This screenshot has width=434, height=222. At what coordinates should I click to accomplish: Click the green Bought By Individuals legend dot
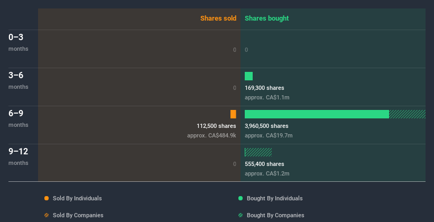(x=241, y=198)
